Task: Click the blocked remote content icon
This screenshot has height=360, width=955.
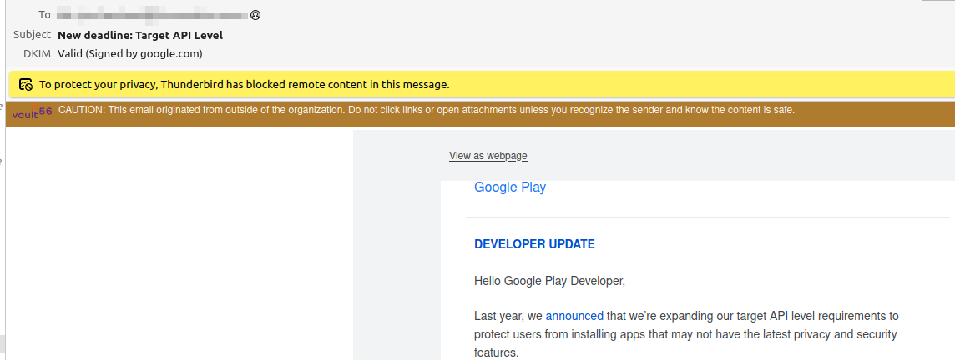Action: click(25, 84)
